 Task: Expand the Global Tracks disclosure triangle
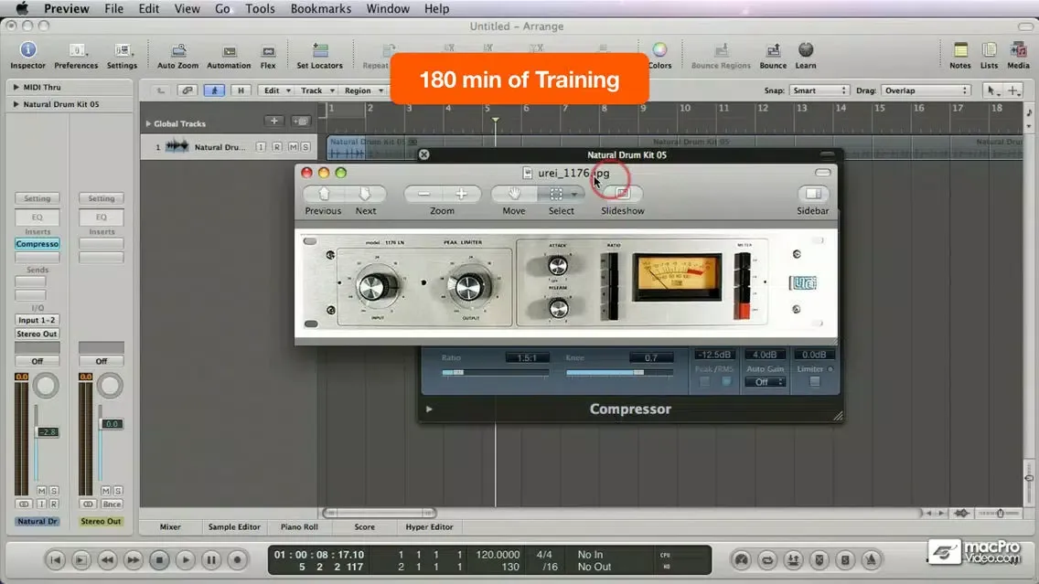click(148, 123)
